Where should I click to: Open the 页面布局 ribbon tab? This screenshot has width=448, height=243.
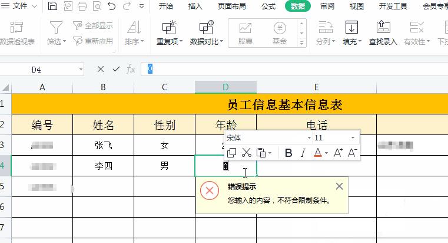point(231,6)
